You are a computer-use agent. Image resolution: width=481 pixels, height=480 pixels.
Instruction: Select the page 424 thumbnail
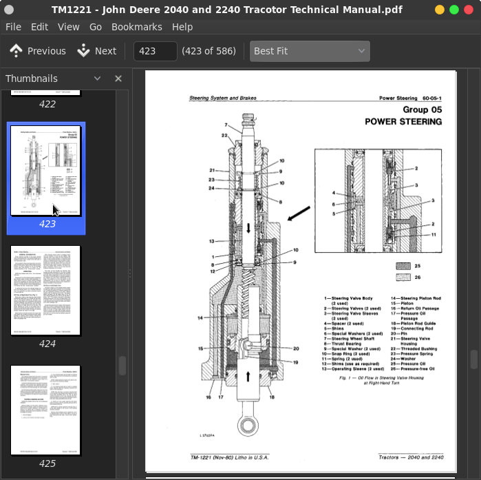[45, 290]
